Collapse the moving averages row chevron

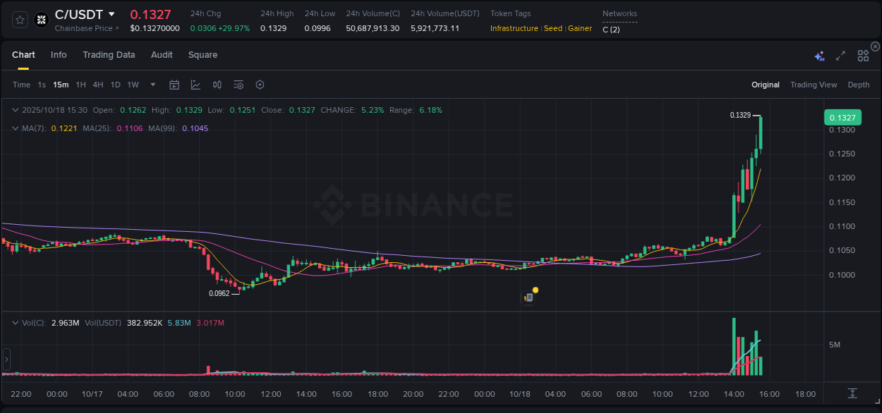click(x=16, y=128)
